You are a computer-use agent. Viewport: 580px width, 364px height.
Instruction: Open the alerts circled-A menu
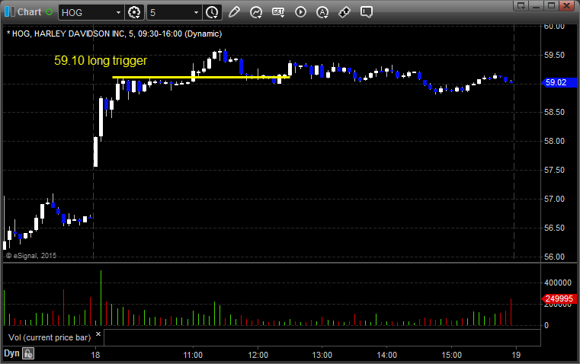point(322,12)
